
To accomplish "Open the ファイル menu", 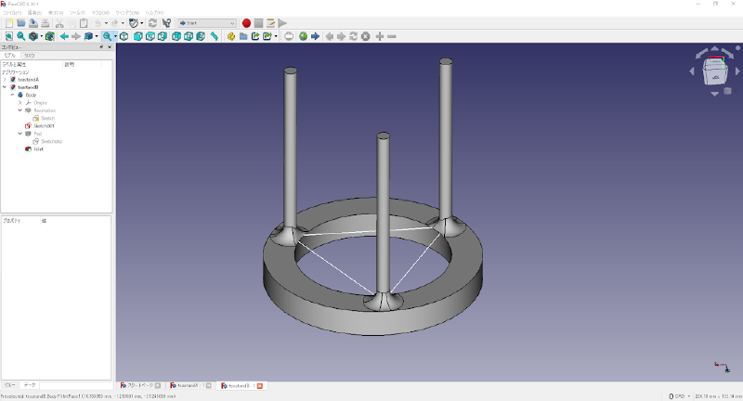I will [12, 13].
